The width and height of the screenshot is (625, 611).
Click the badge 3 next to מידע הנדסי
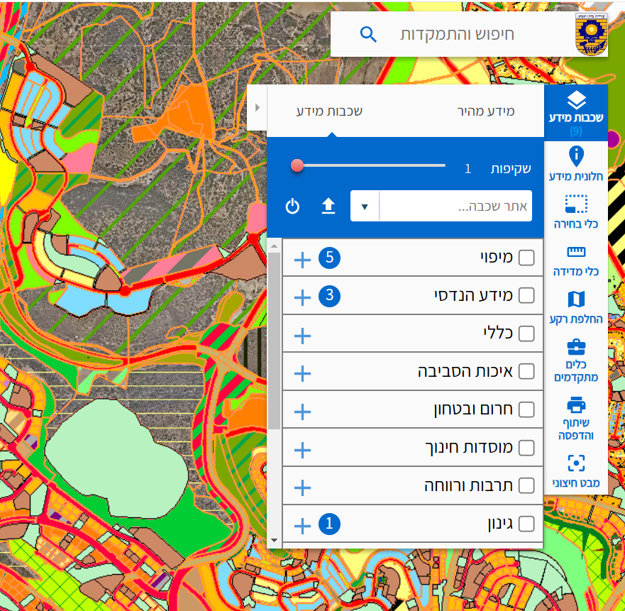(330, 296)
